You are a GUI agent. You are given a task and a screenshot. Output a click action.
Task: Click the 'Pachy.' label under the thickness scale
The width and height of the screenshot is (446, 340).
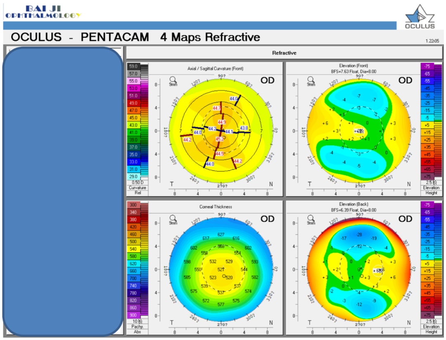pyautogui.click(x=137, y=326)
